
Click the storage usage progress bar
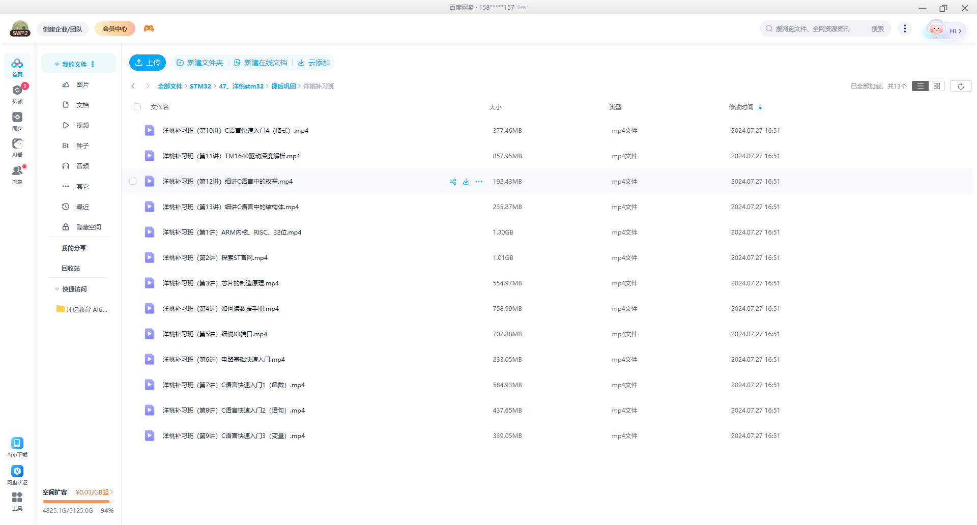[76, 502]
